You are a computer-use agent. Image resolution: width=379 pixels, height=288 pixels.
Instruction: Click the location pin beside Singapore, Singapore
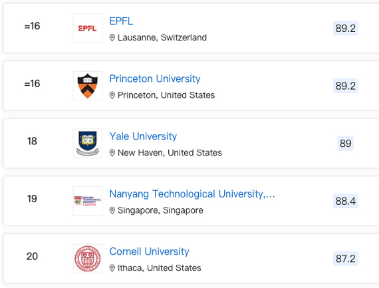tap(112, 210)
